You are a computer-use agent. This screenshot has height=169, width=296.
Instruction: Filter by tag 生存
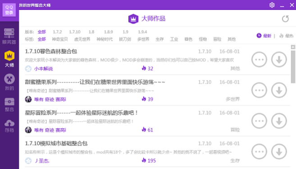159,39
